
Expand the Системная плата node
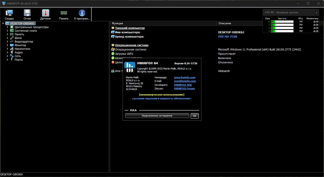coord(8,31)
